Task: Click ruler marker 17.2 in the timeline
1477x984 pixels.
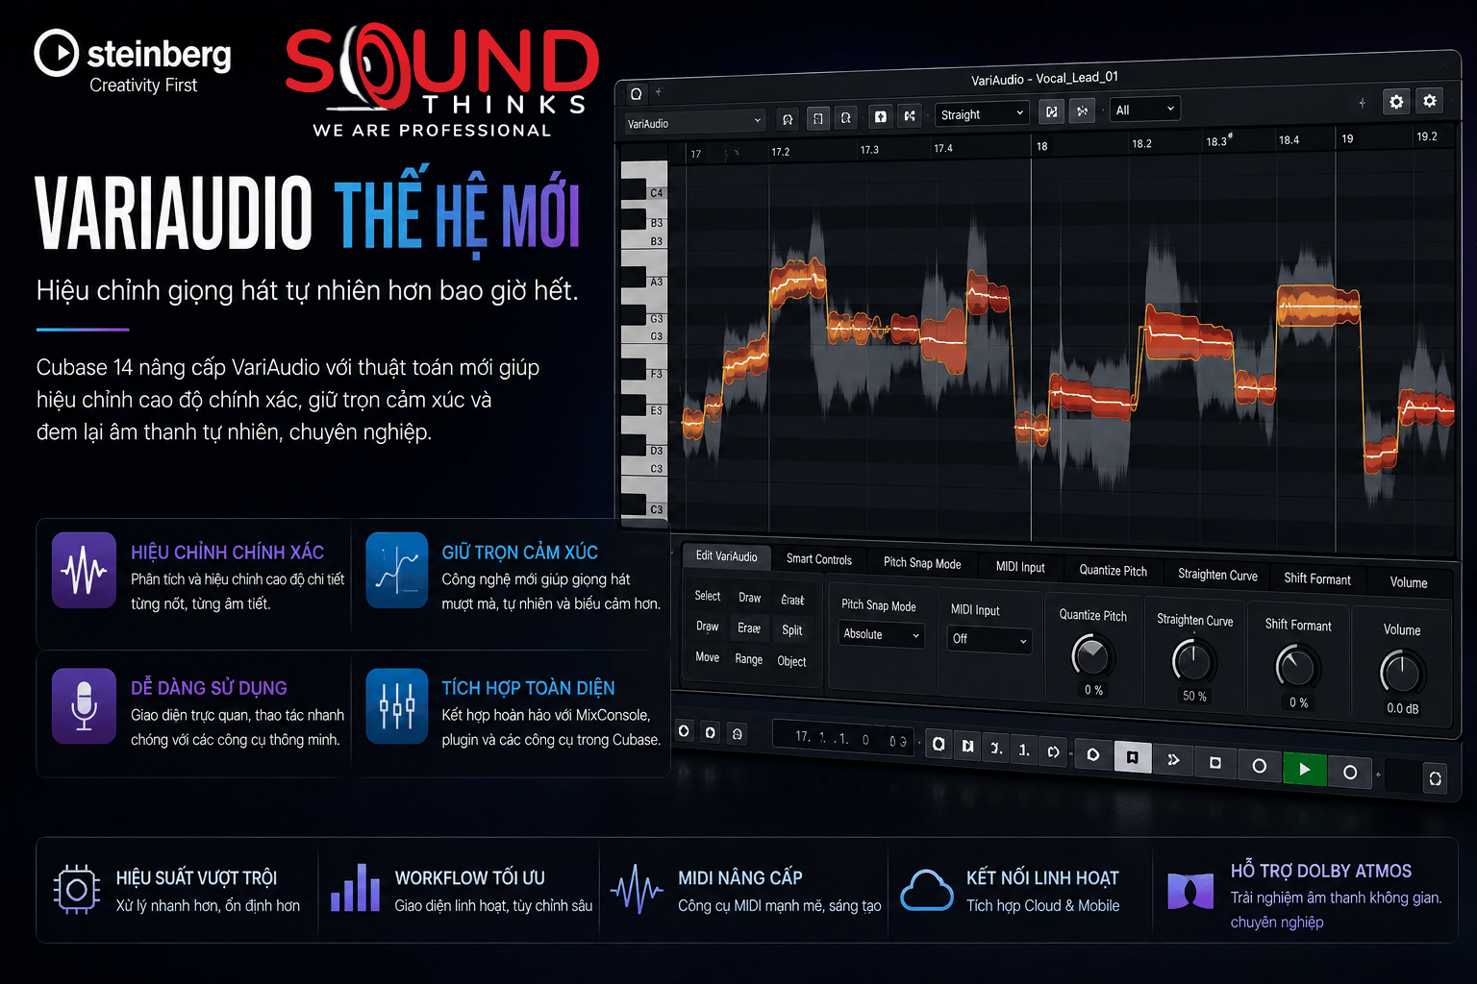Action: (780, 152)
